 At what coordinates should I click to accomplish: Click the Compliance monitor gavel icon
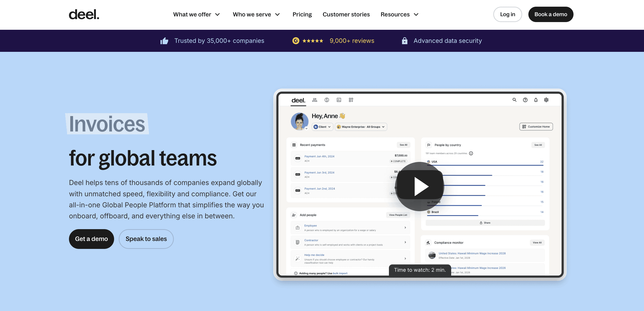[428, 242]
